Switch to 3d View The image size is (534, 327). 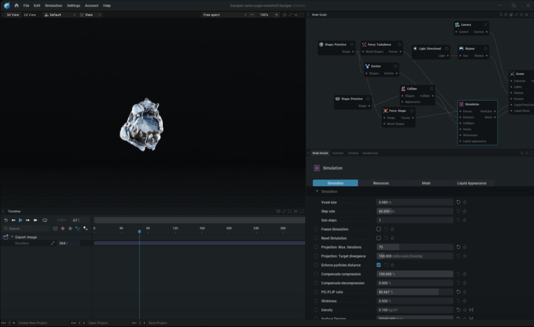[13, 15]
